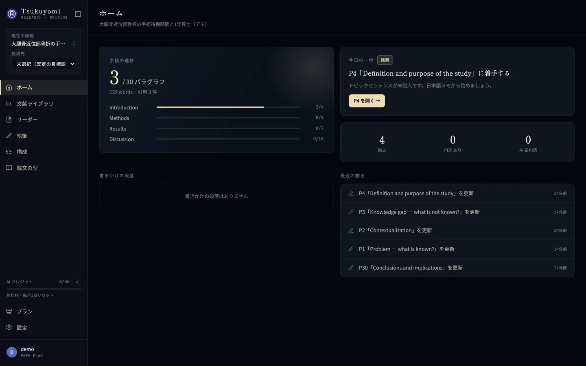Click pencil icon on the P4 activity row
The image size is (586, 366).
351,194
